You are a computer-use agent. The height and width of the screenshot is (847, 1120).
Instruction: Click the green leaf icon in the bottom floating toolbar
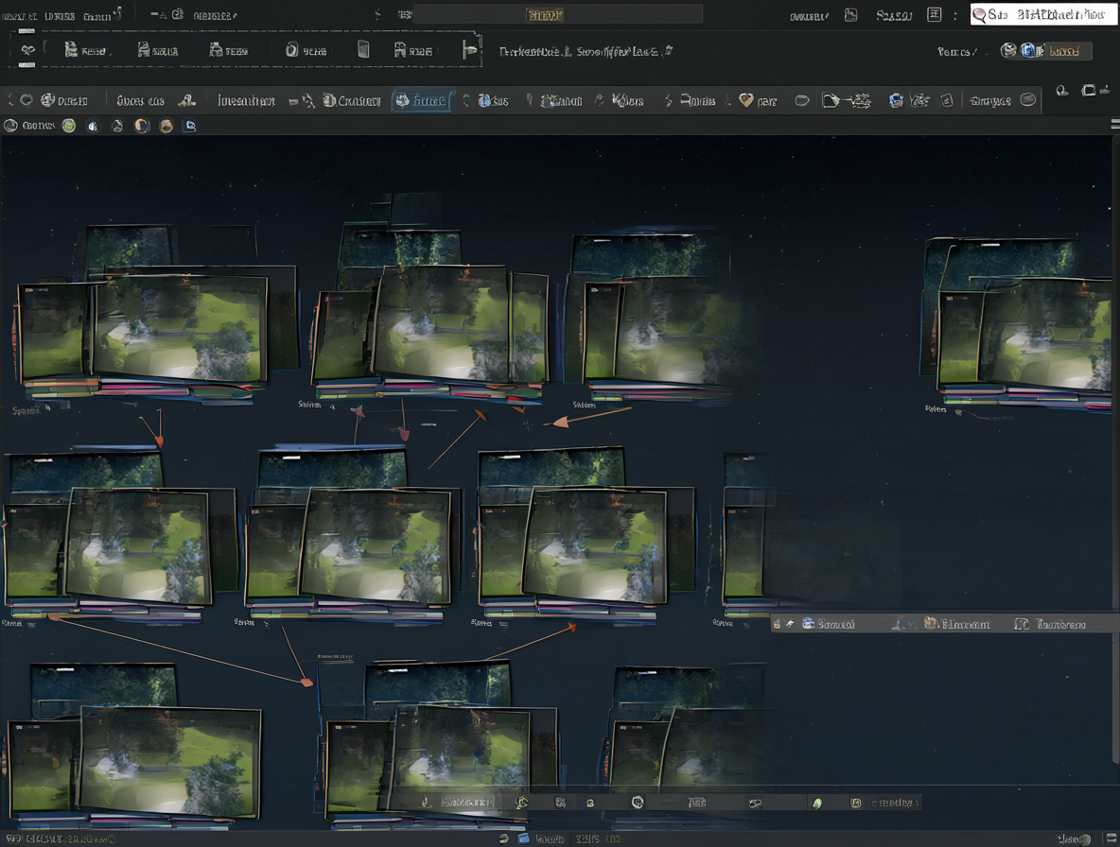817,804
